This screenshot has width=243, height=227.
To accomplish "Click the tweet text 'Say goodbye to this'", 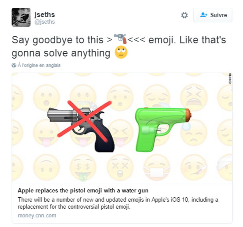I will (57, 40).
